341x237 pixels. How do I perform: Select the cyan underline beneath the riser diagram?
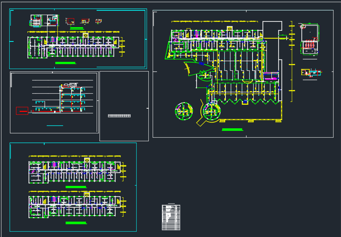pyautogui.click(x=55, y=125)
